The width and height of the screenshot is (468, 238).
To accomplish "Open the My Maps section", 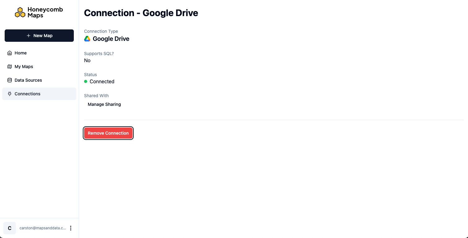I will point(24,67).
